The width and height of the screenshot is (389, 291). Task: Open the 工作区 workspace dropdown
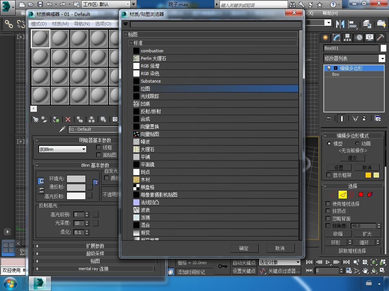coord(106,4)
